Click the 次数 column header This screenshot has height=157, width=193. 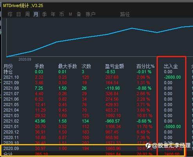pos(86,66)
